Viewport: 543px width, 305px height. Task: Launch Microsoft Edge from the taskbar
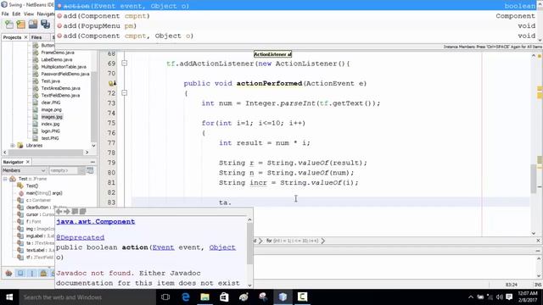186,297
